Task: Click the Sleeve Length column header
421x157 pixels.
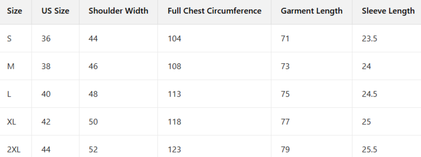Action: click(388, 11)
